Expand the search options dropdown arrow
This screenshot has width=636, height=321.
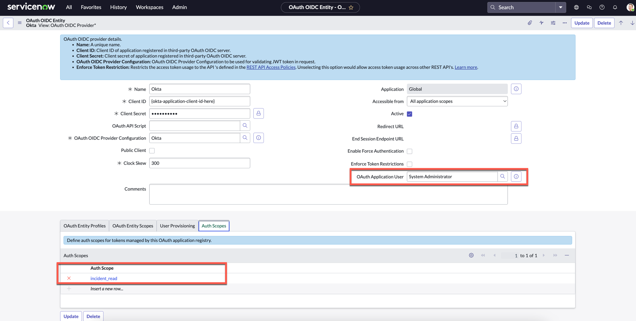click(560, 7)
